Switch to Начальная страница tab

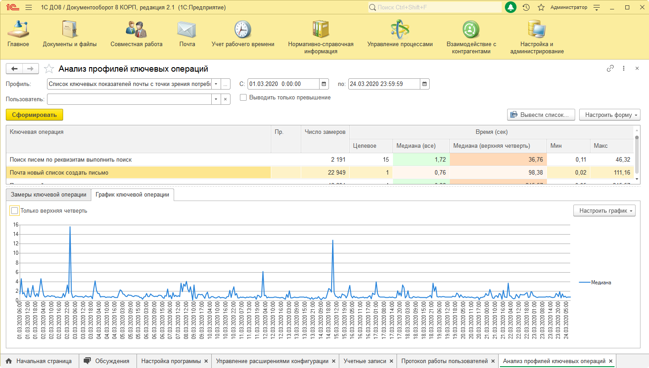tap(39, 361)
